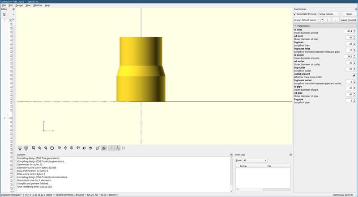
Task: Open the Window menu
Action: pyautogui.click(x=38, y=5)
